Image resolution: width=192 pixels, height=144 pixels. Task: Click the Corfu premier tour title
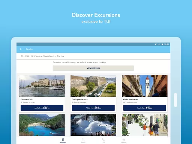pos(80,99)
